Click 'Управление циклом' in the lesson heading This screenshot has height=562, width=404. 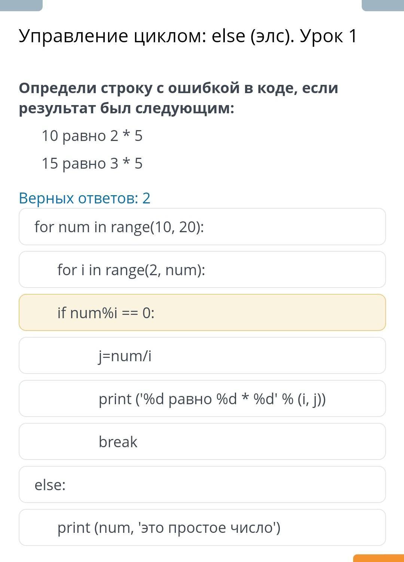[x=110, y=36]
